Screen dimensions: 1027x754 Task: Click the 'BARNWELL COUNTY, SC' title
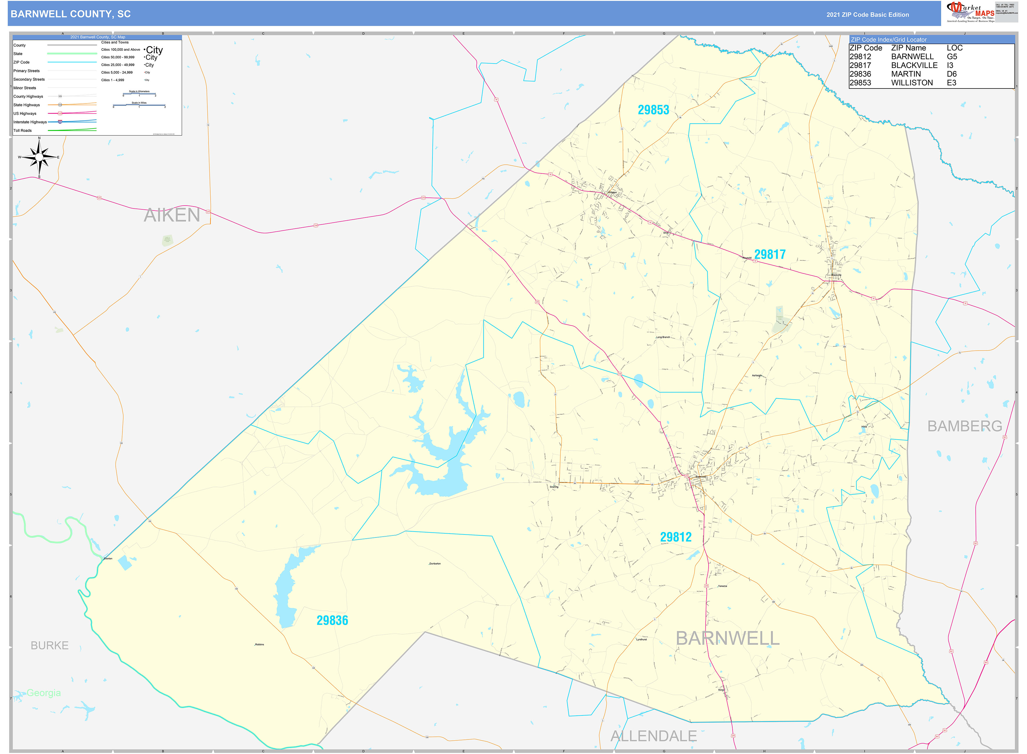click(71, 14)
